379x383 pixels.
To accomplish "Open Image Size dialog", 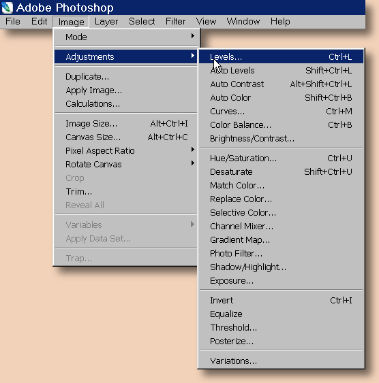I will (x=125, y=124).
